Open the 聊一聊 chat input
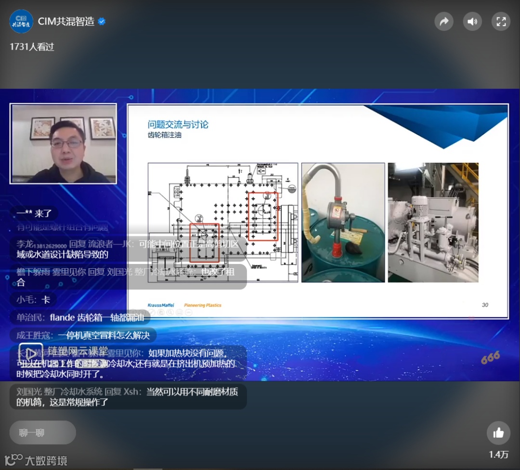The width and height of the screenshot is (520, 470). (x=43, y=432)
